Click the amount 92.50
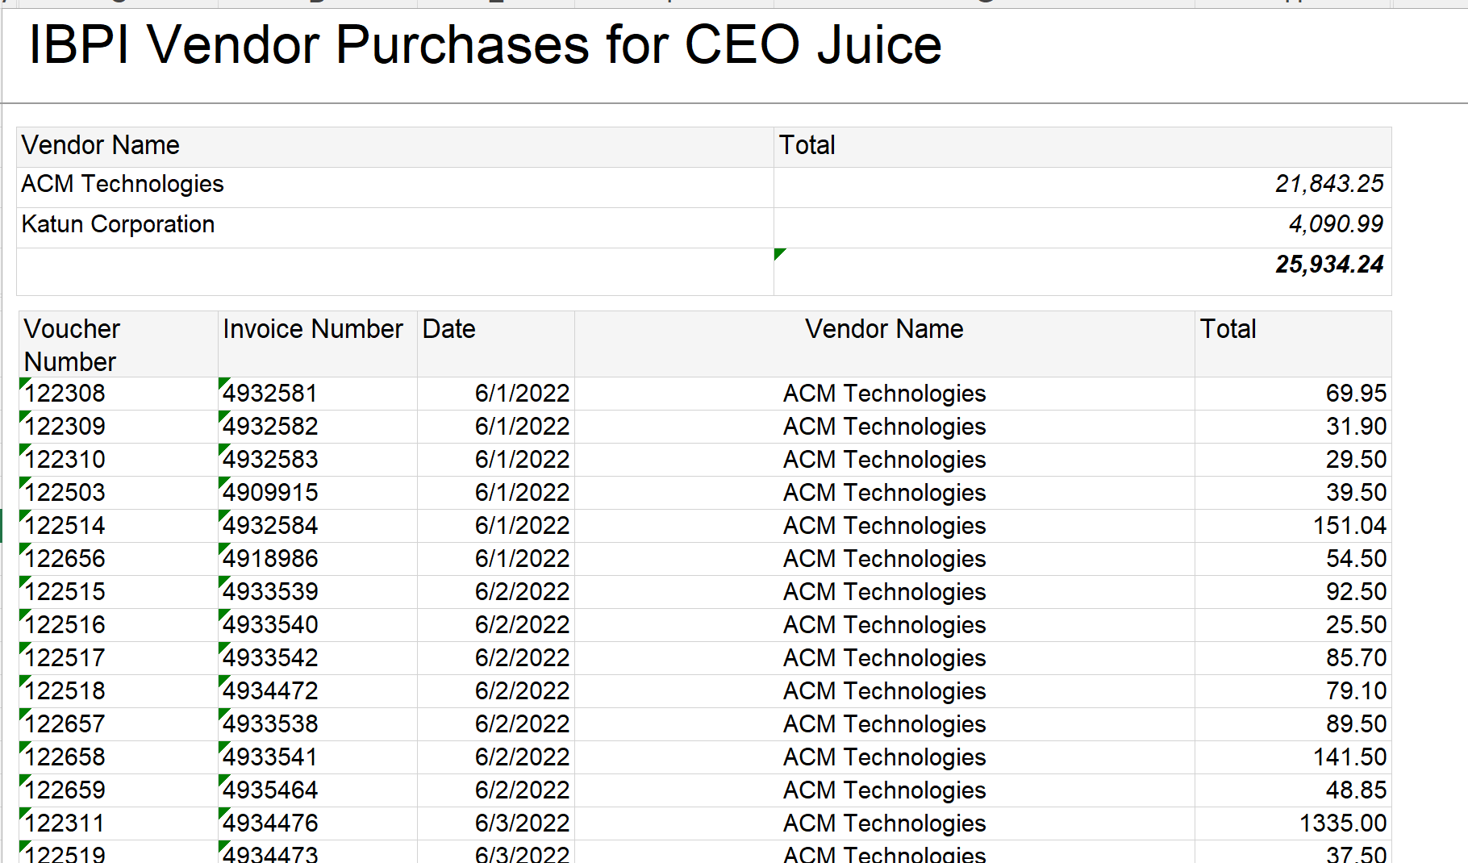This screenshot has height=863, width=1468. click(x=1356, y=592)
